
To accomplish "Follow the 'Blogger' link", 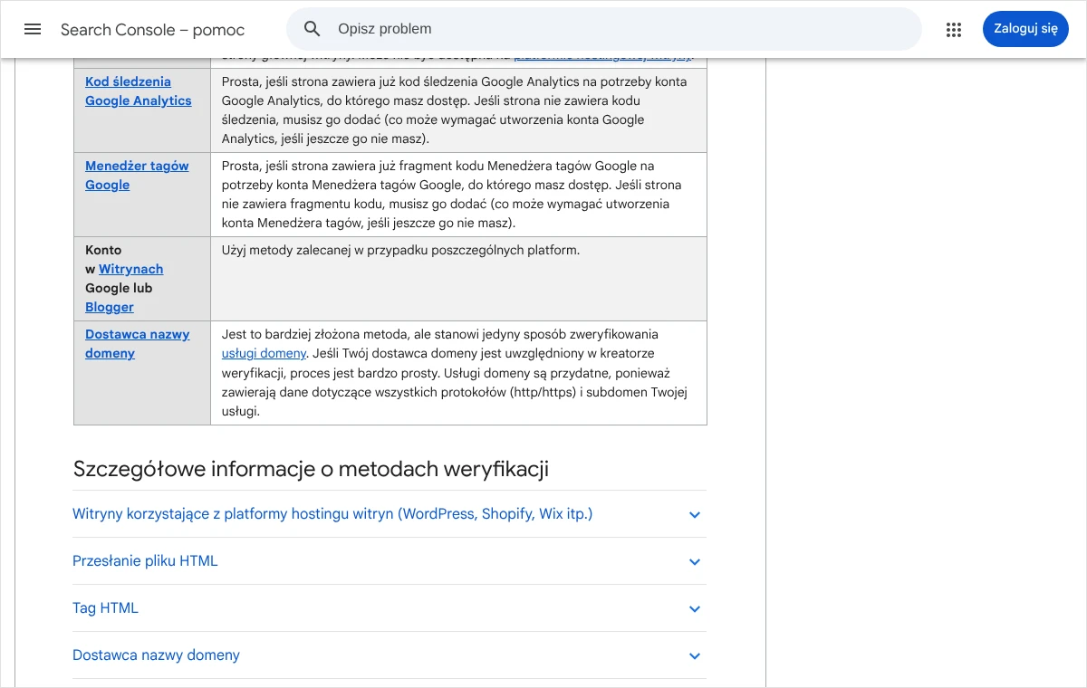I will pyautogui.click(x=110, y=307).
